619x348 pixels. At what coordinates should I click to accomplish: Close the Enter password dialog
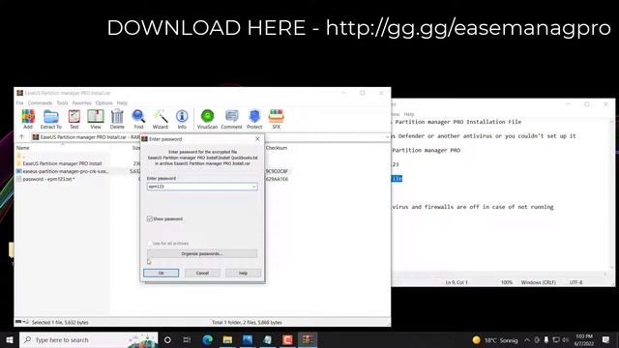click(257, 139)
